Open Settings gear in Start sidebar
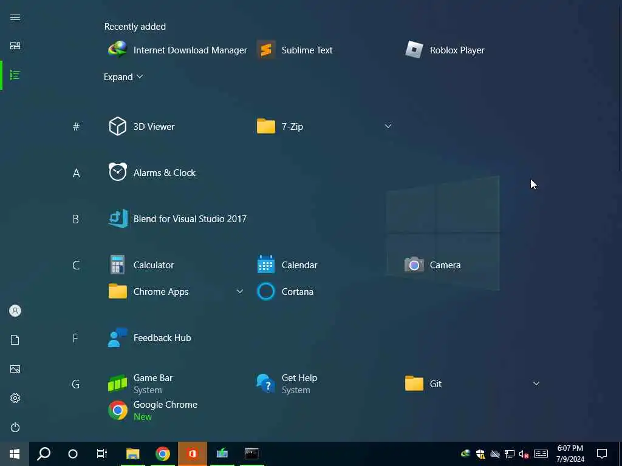Image resolution: width=622 pixels, height=466 pixels. pyautogui.click(x=15, y=398)
